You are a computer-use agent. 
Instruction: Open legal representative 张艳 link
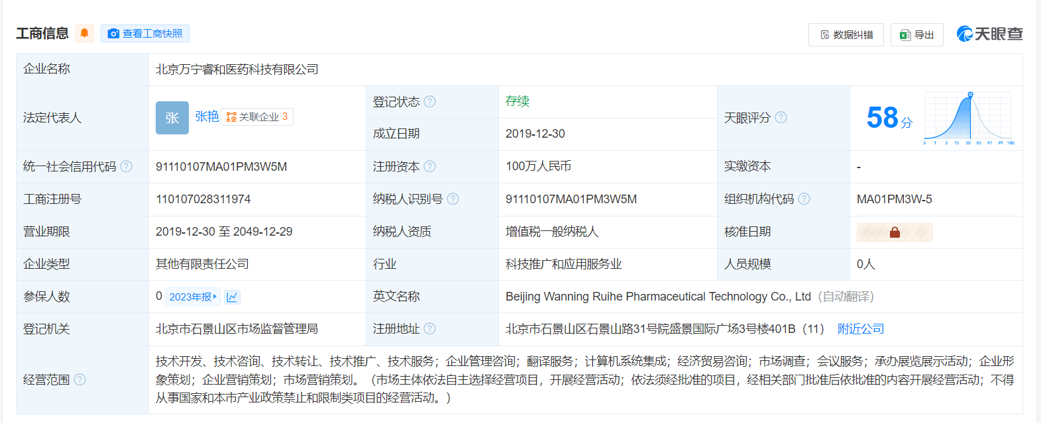[207, 117]
